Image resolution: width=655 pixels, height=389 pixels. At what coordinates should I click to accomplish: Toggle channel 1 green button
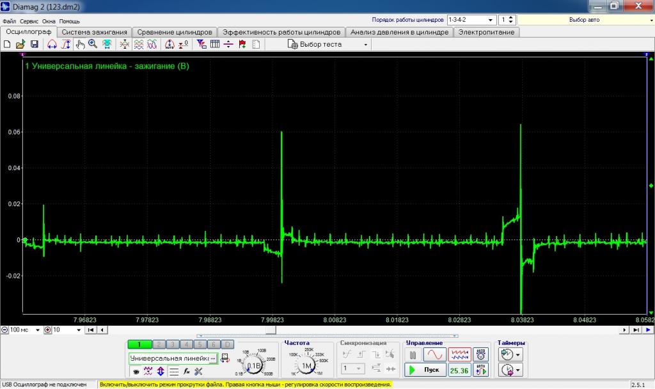(139, 344)
